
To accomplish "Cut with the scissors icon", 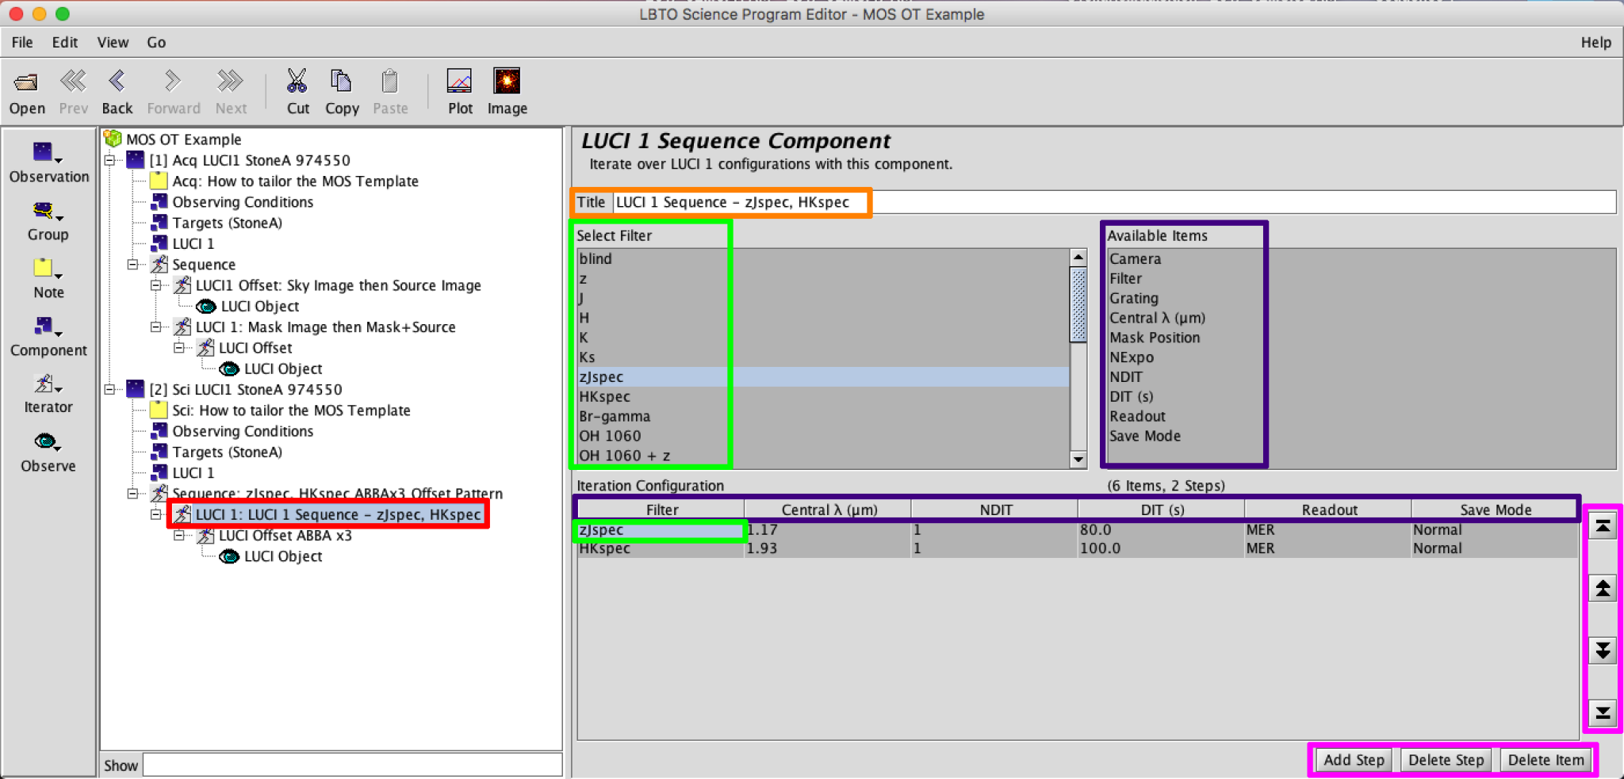I will tap(297, 81).
